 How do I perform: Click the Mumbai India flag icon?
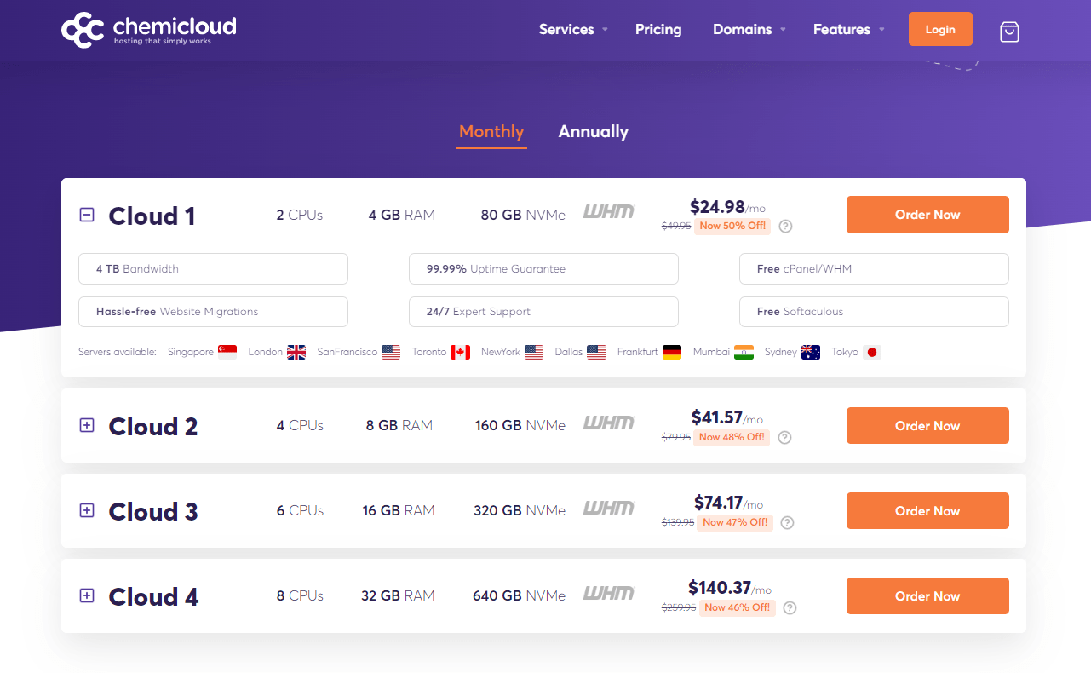[744, 352]
